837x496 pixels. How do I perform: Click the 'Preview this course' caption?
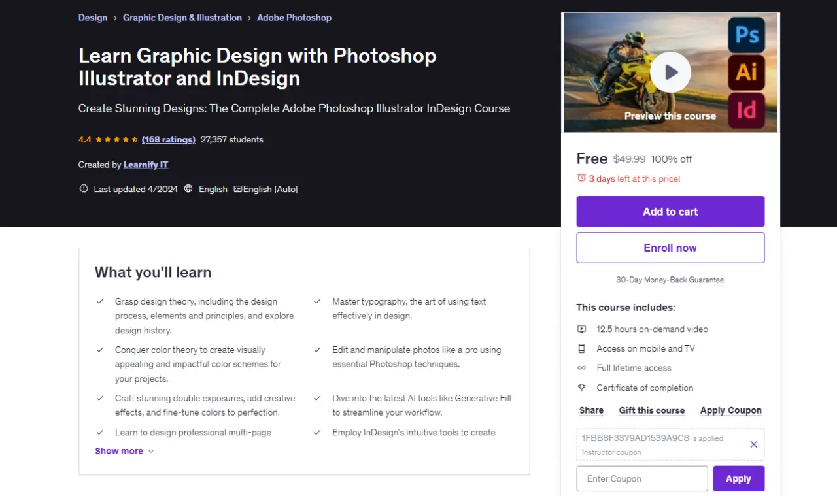point(670,116)
